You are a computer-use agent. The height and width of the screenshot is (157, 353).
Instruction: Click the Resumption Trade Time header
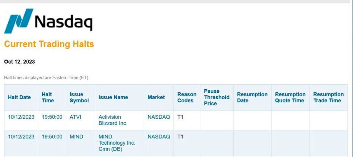328,97
